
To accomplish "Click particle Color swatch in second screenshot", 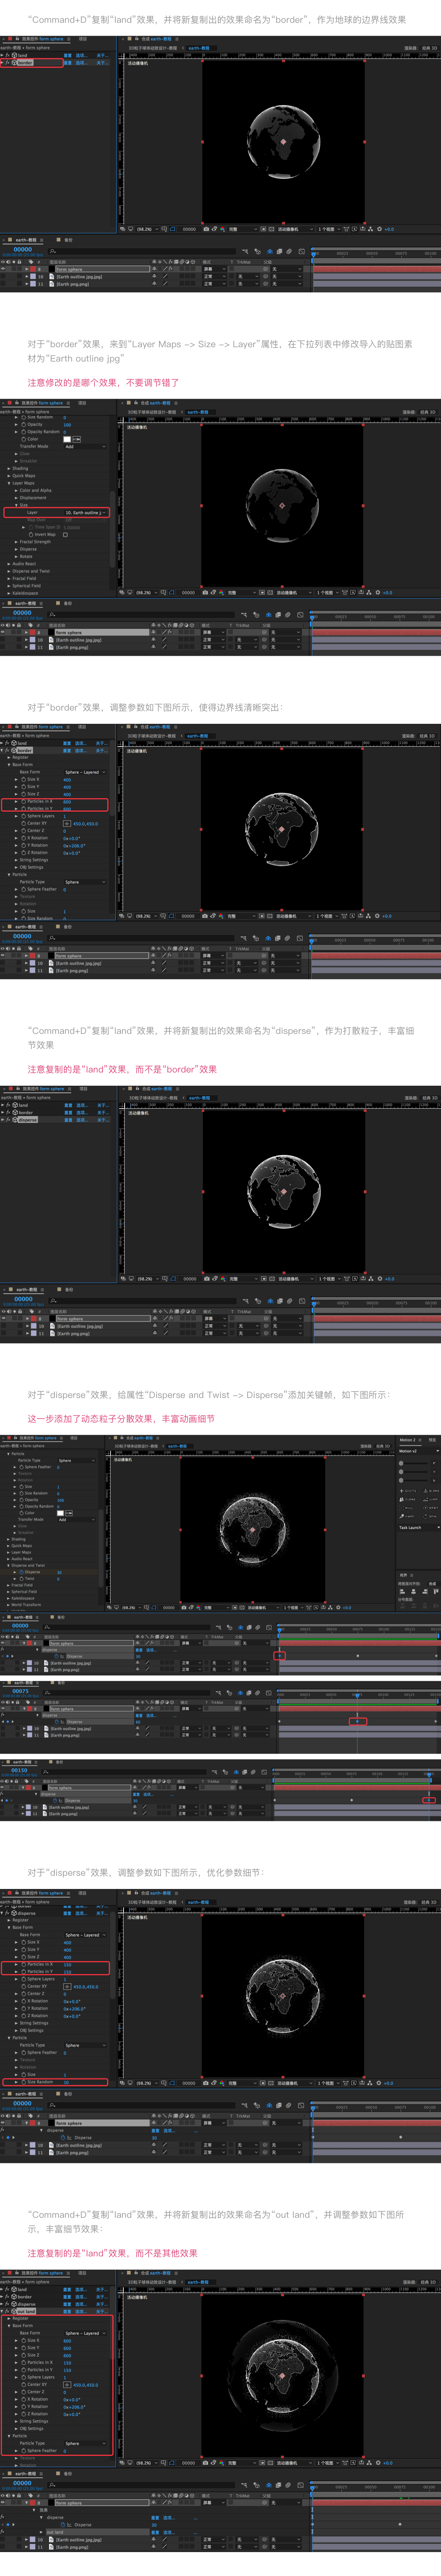I will (x=67, y=439).
